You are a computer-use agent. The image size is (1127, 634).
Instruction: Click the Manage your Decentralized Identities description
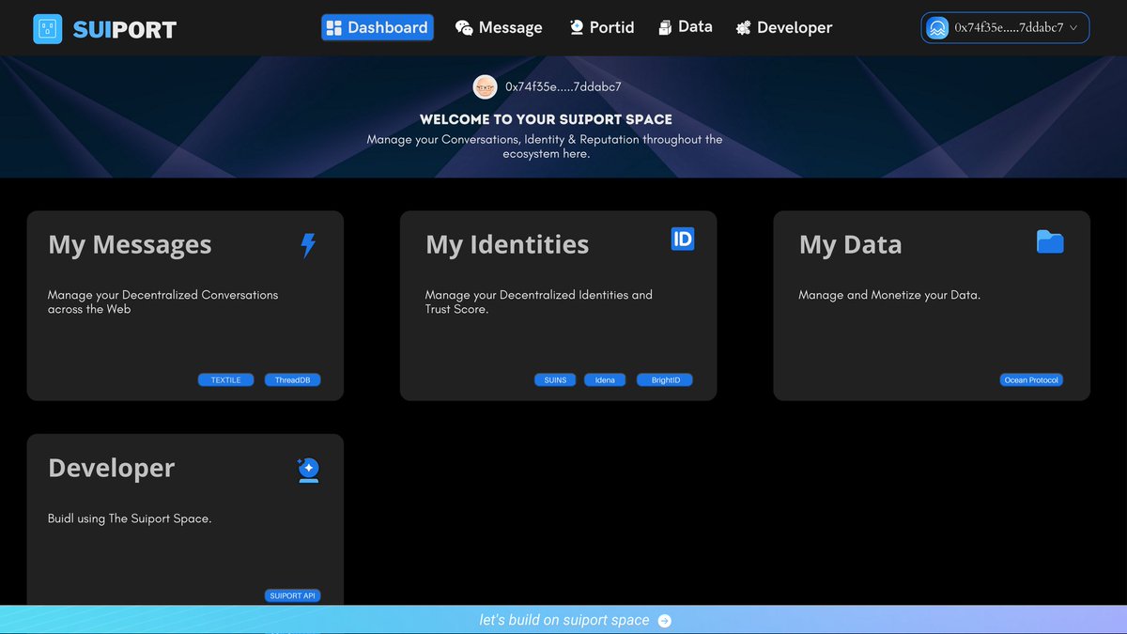[538, 302]
